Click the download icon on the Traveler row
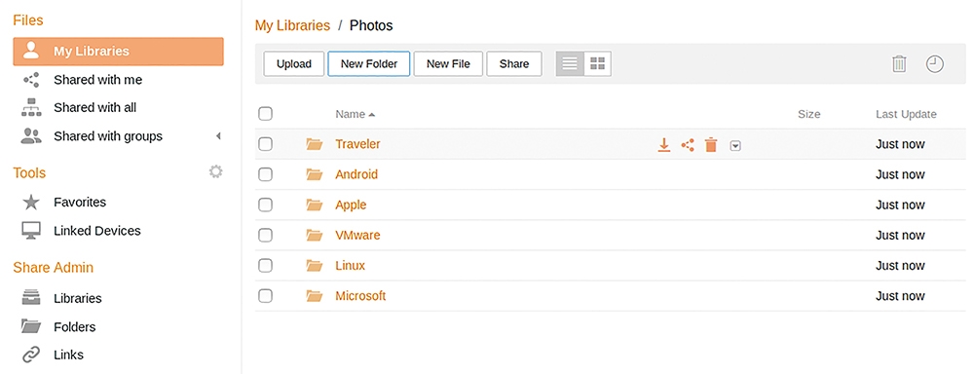This screenshot has width=974, height=374. pyautogui.click(x=664, y=145)
